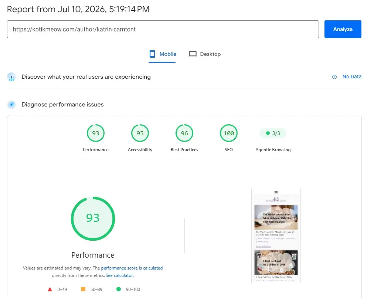Click the large Performance 93 gauge
This screenshot has width=374, height=298.
pos(93,219)
